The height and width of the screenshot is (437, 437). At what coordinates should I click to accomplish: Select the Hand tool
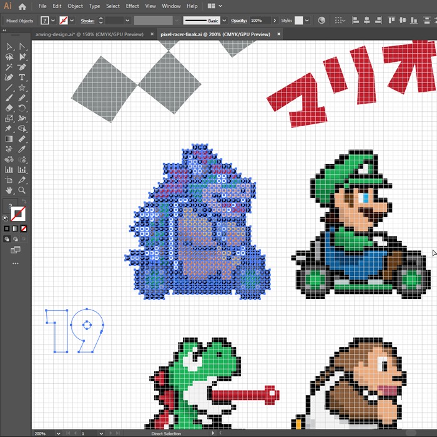(x=9, y=190)
